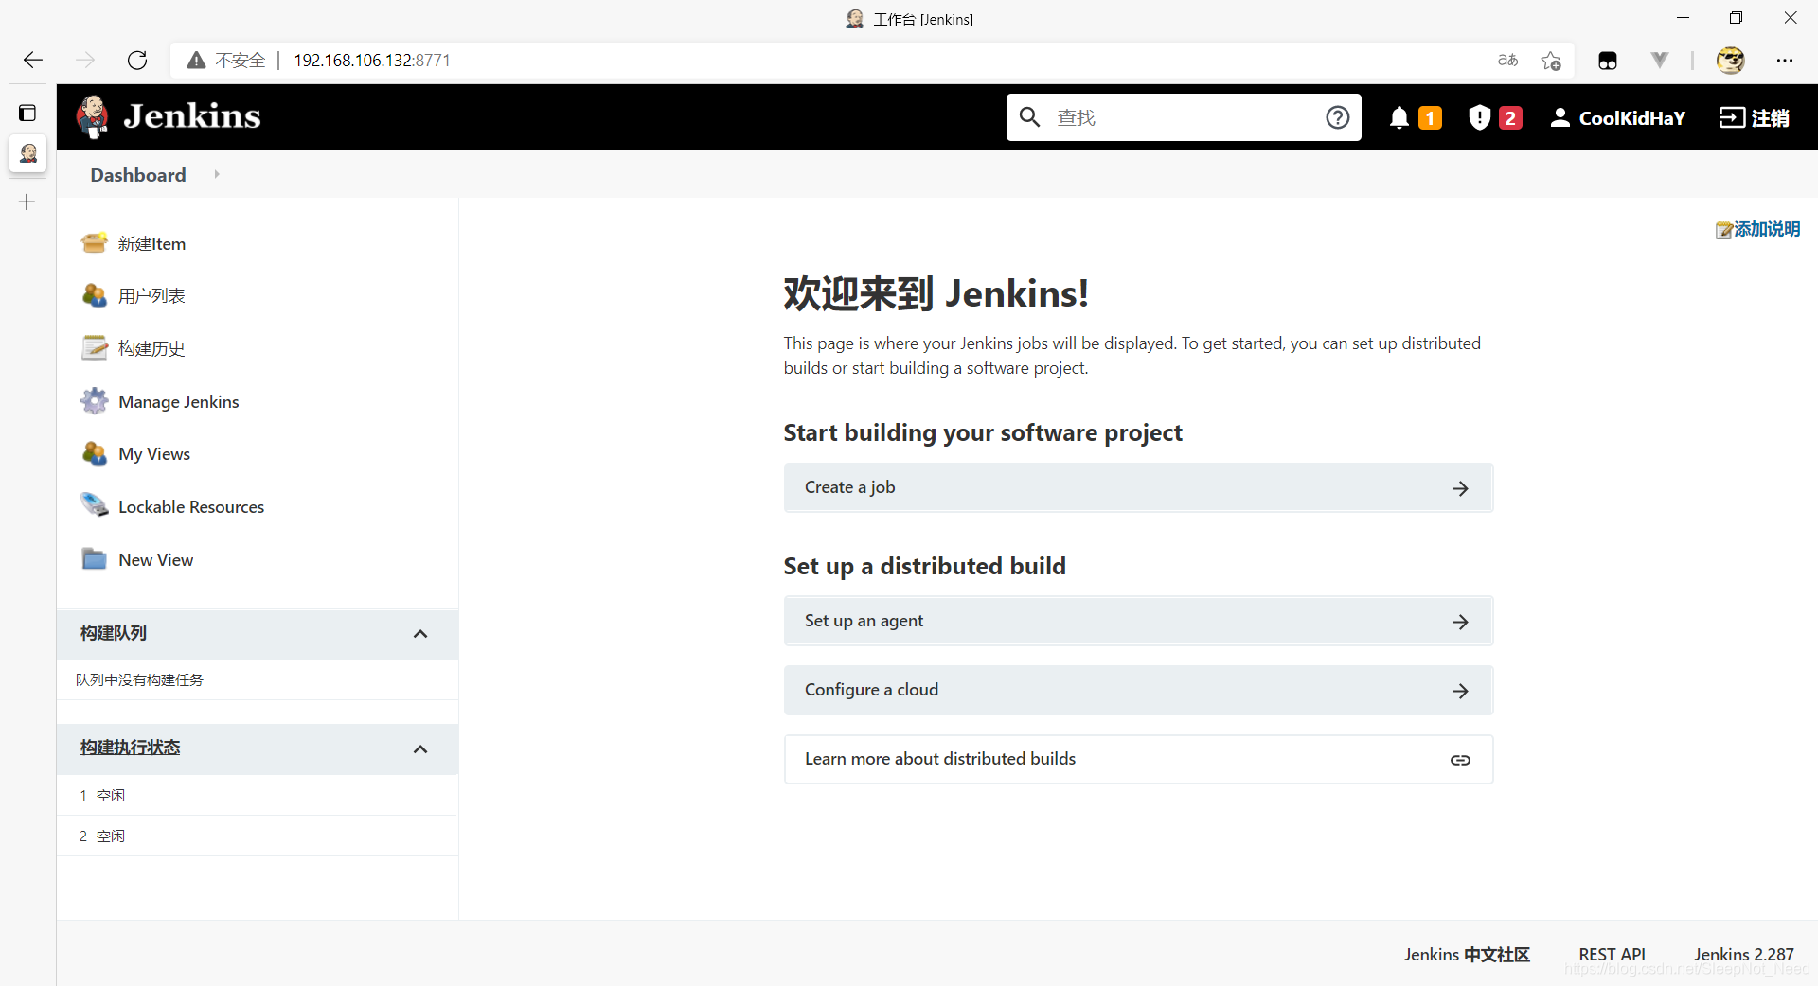The height and width of the screenshot is (986, 1818).
Task: Click the browser translate icon
Action: pyautogui.click(x=1508, y=61)
